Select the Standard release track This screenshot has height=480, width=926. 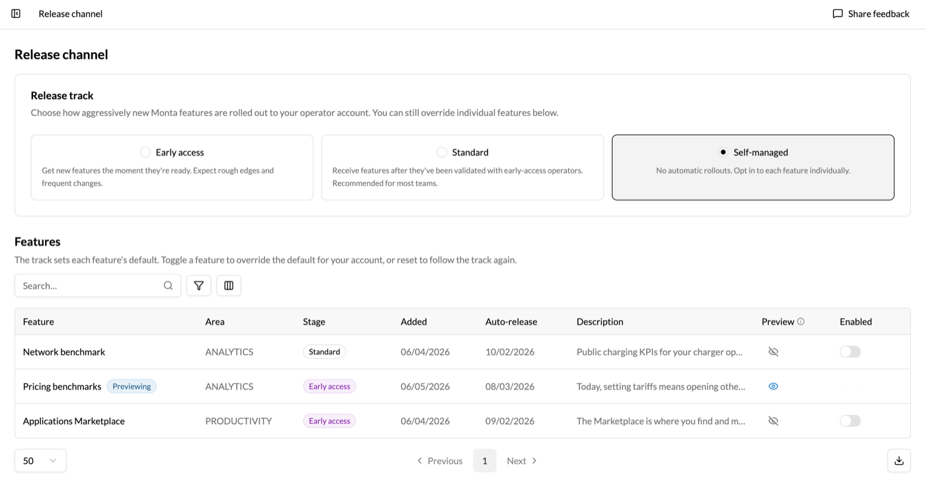(462, 168)
